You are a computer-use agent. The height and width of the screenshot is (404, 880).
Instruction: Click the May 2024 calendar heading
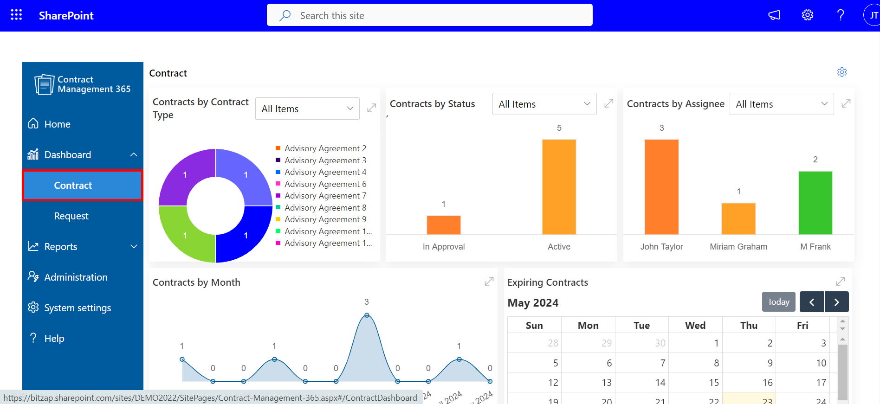coord(533,303)
